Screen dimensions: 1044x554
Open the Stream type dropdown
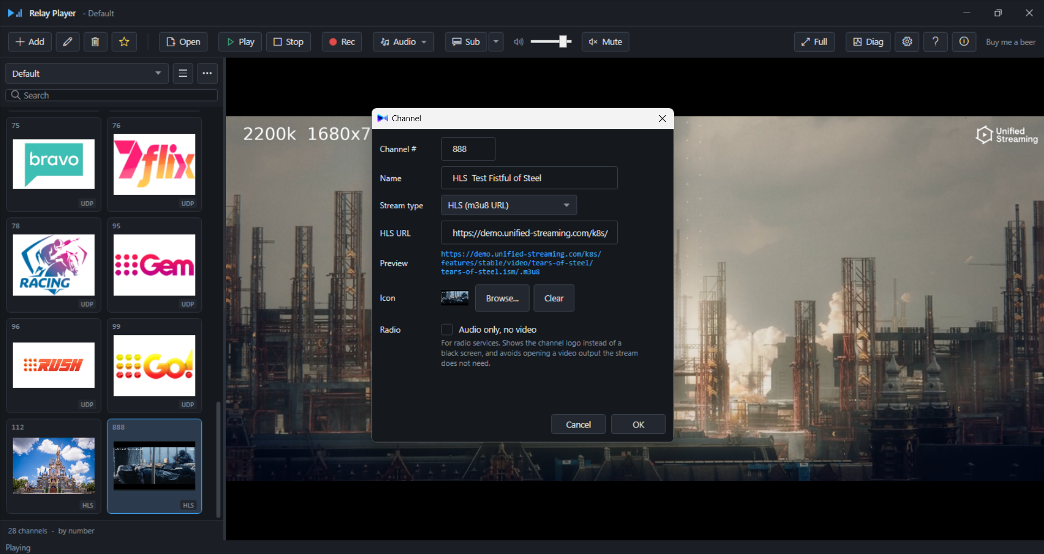point(509,205)
